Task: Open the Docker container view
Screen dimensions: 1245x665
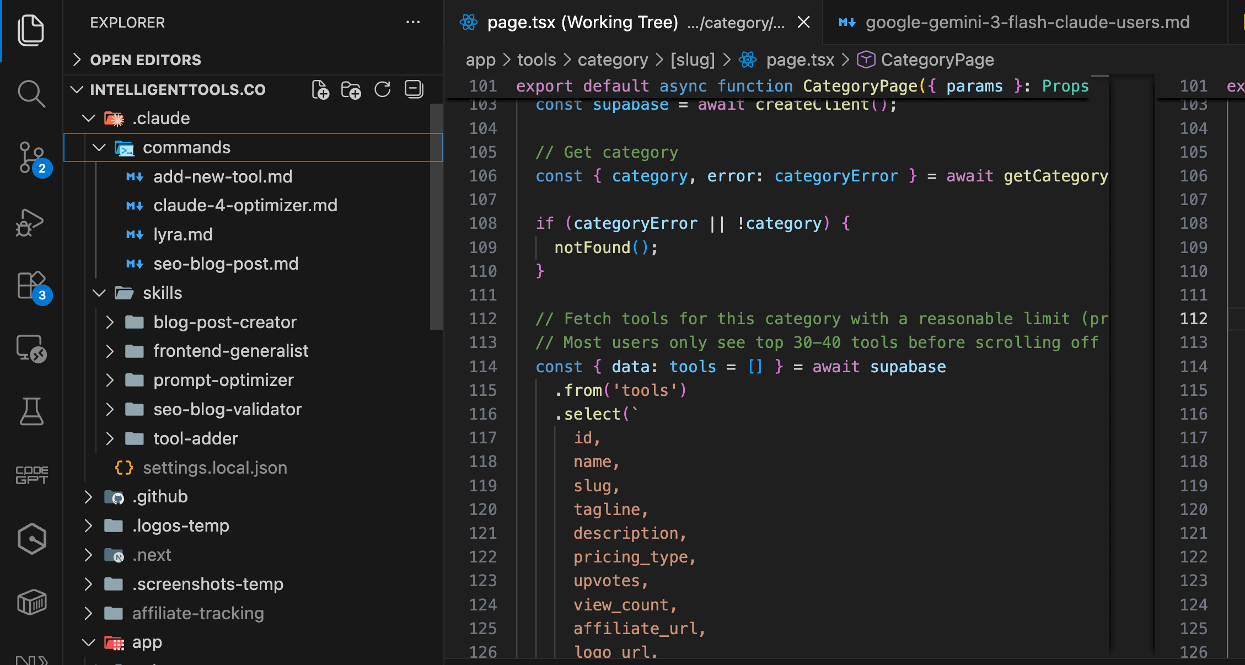Action: click(31, 602)
